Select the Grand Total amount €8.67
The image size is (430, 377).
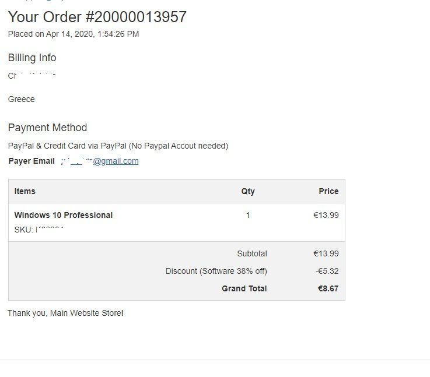click(328, 288)
